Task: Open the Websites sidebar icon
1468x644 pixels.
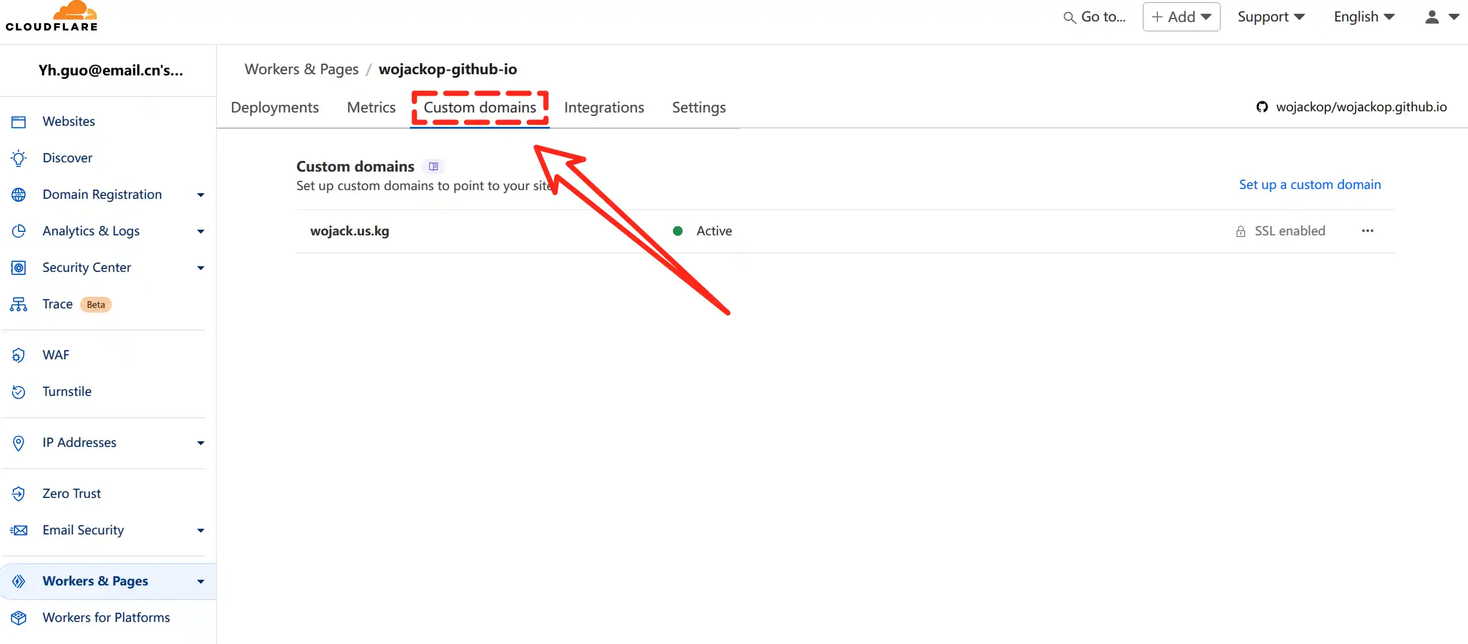Action: tap(19, 122)
